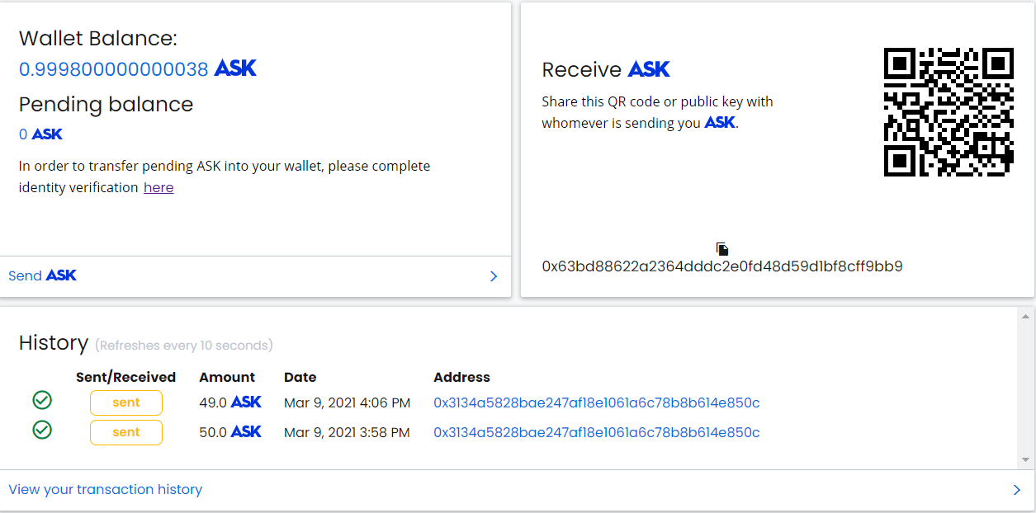Click the history scrollbar down arrow
Image resolution: width=1036 pixels, height=513 pixels.
(1026, 459)
